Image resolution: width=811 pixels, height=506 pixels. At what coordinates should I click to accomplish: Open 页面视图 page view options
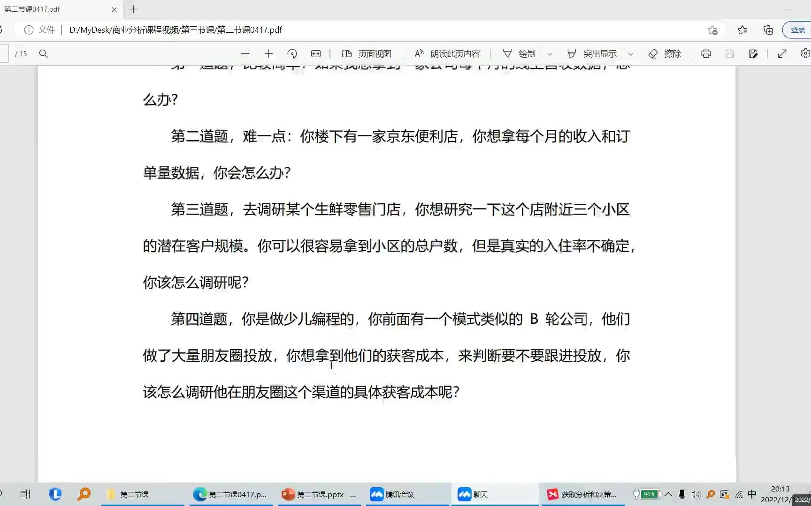367,54
